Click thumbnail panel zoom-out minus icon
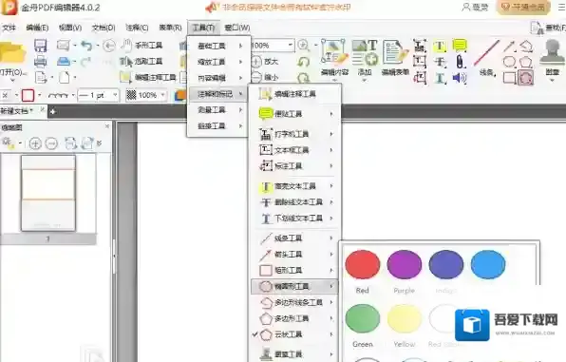 pos(51,143)
